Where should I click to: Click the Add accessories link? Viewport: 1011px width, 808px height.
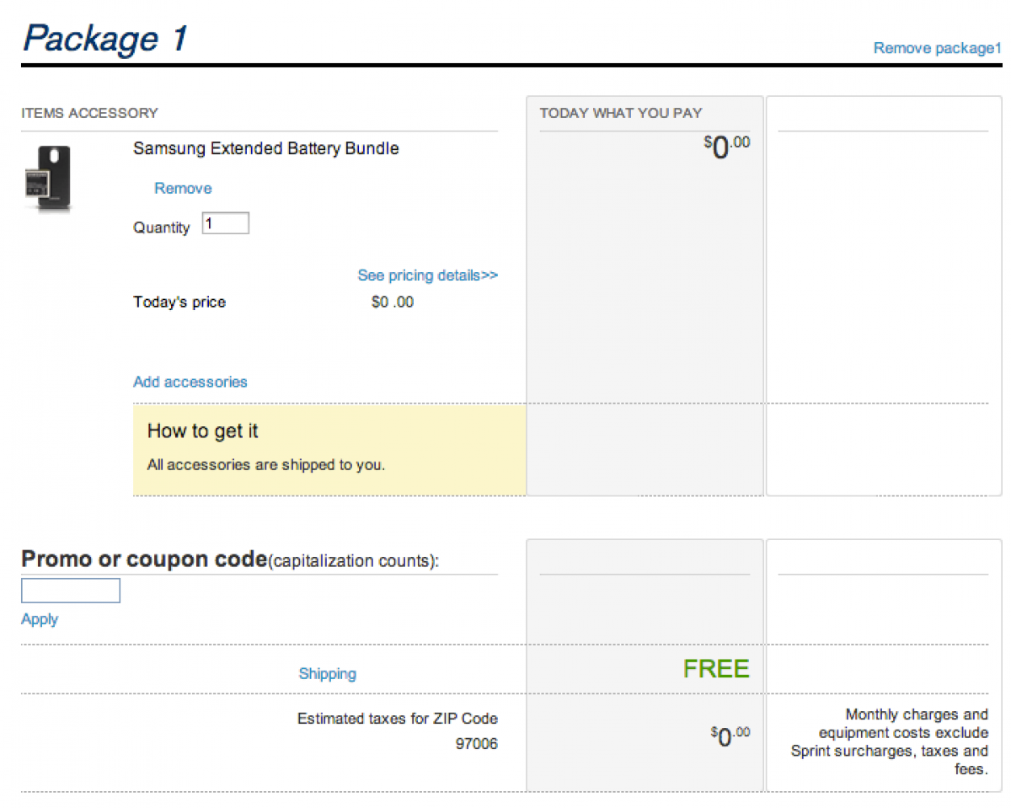[190, 382]
